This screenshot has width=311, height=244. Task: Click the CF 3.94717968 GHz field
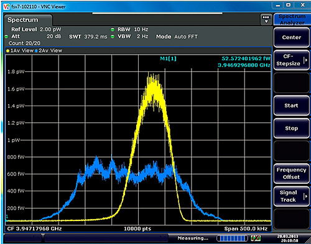point(34,228)
